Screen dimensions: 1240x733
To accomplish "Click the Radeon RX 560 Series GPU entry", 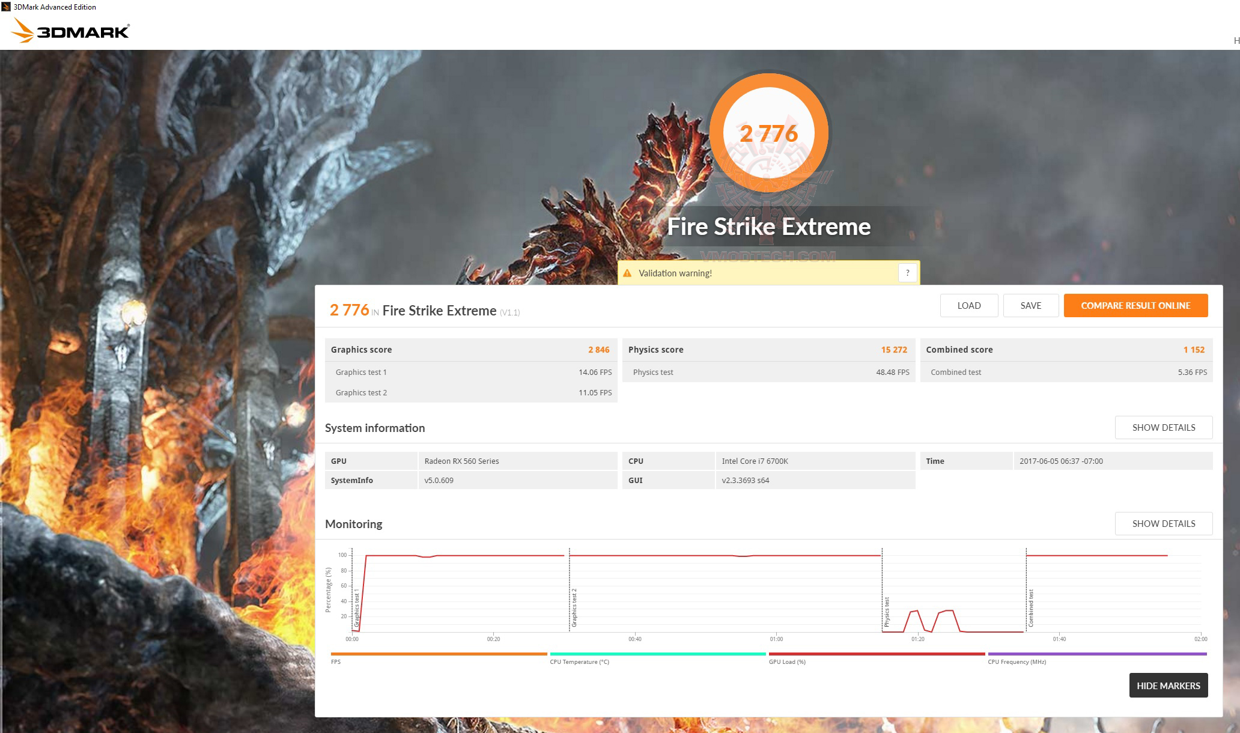I will click(x=461, y=461).
